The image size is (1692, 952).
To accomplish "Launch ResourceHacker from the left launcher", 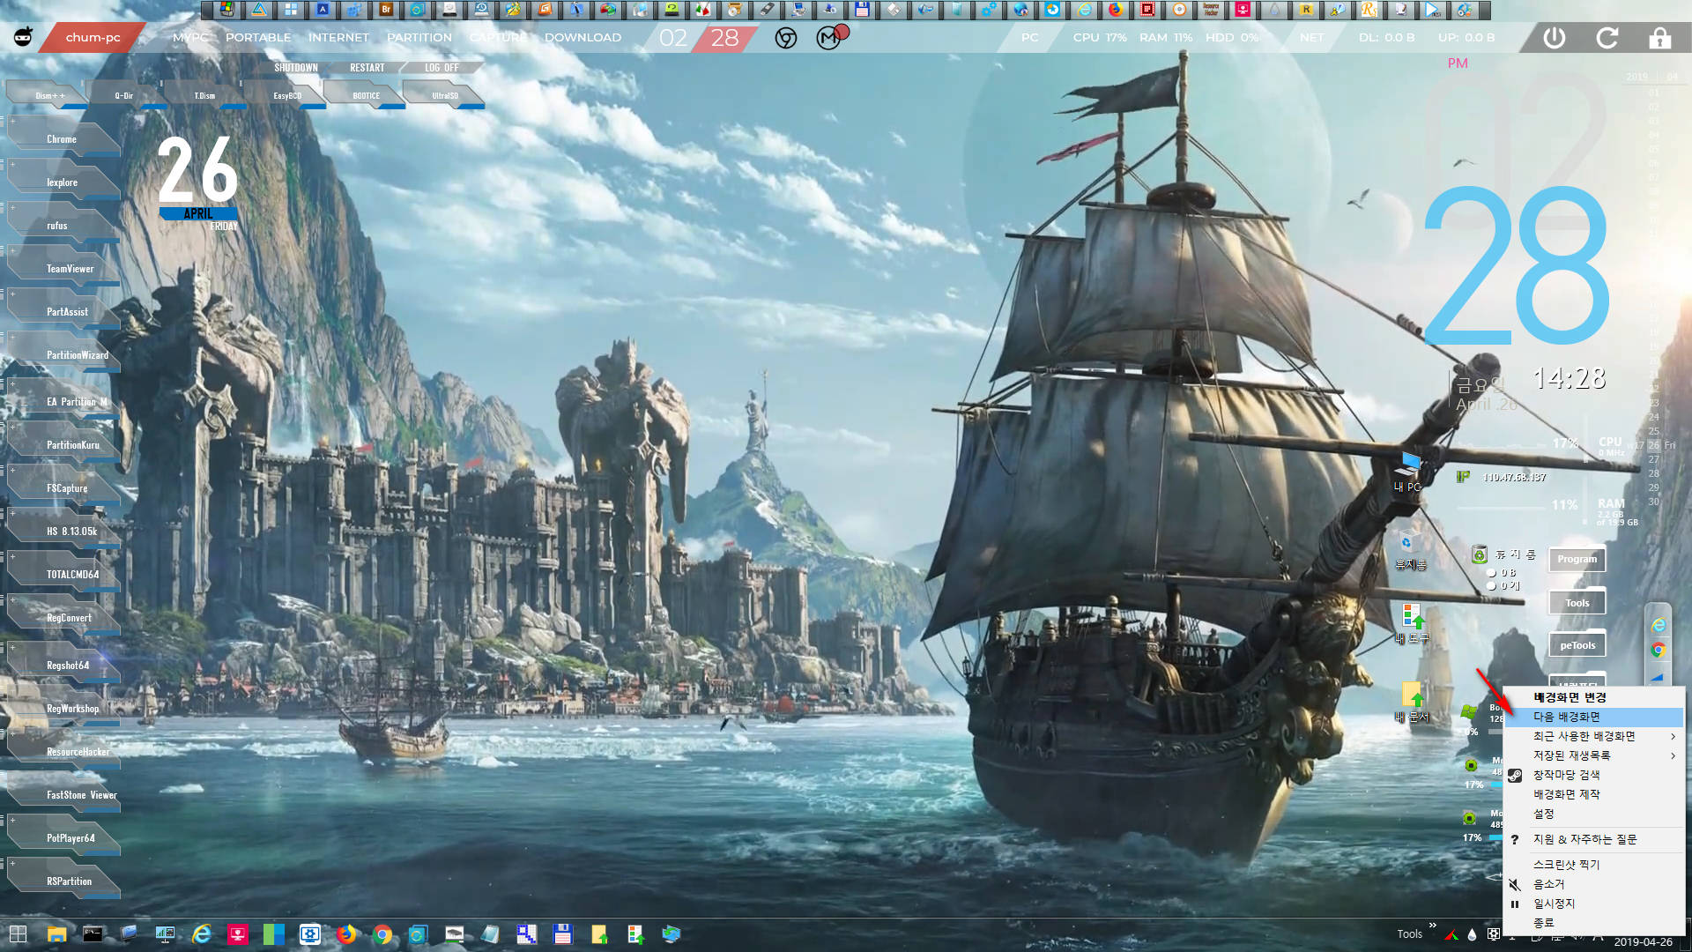I will pyautogui.click(x=66, y=751).
